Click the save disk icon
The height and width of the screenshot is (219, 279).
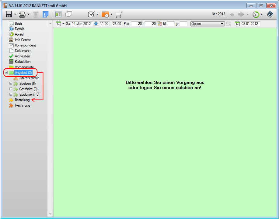click(9, 14)
